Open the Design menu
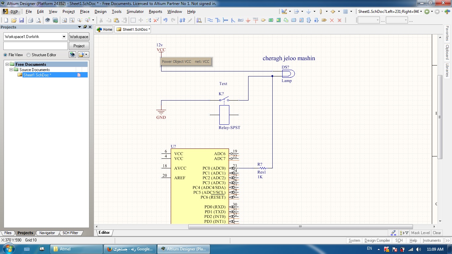The image size is (452, 254). (101, 12)
